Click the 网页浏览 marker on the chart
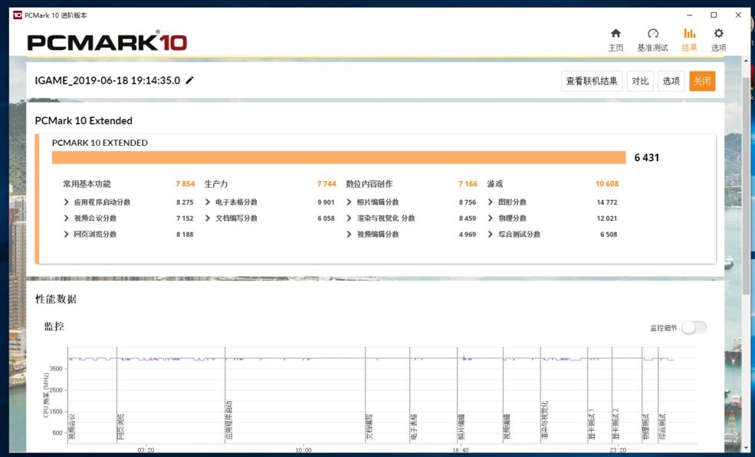 [121, 426]
